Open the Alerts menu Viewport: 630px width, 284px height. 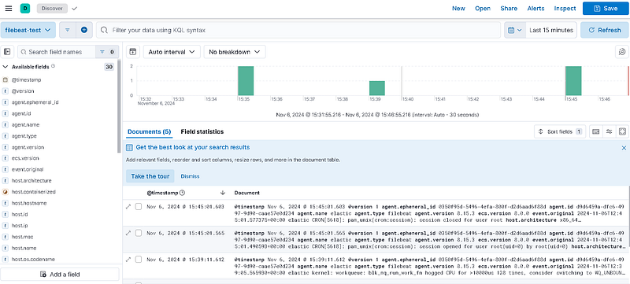pos(535,9)
